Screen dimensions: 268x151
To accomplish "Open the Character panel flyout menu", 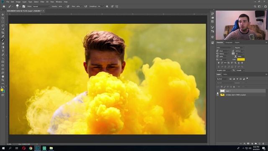I will (x=266, y=42).
